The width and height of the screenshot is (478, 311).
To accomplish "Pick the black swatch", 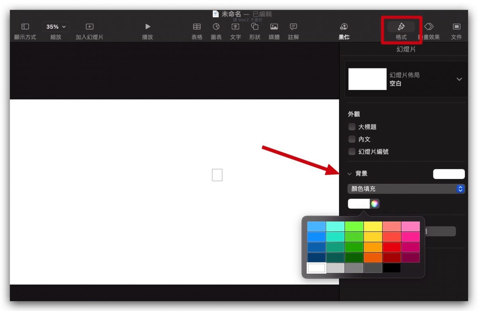I will 392,268.
